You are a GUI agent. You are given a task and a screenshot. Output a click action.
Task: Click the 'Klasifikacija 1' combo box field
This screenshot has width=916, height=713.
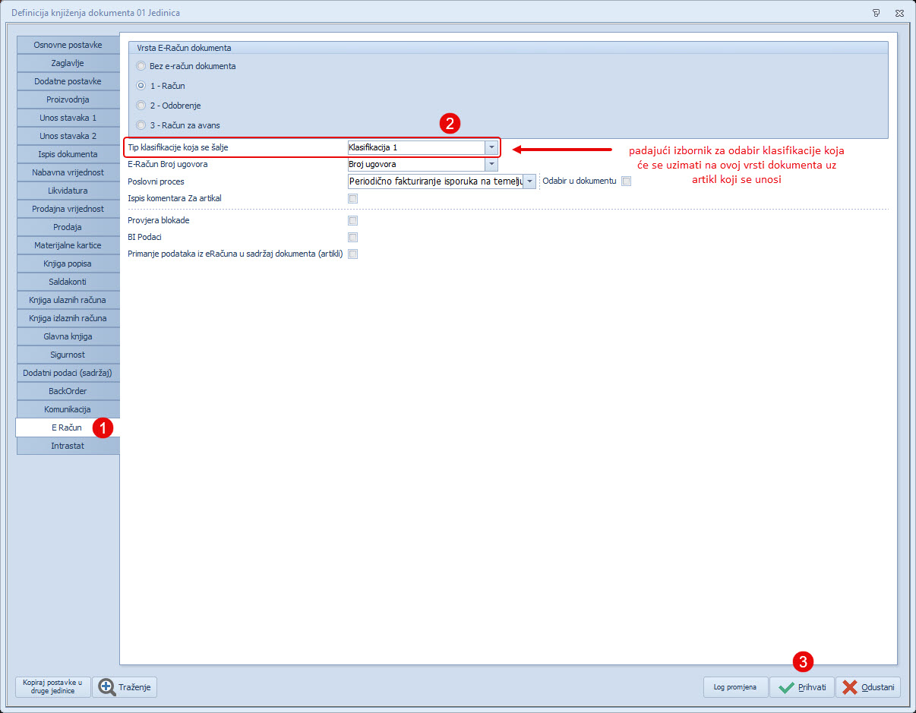(415, 147)
